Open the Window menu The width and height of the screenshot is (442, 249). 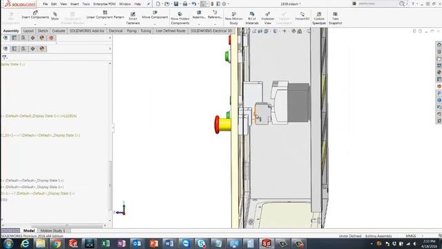pos(125,4)
